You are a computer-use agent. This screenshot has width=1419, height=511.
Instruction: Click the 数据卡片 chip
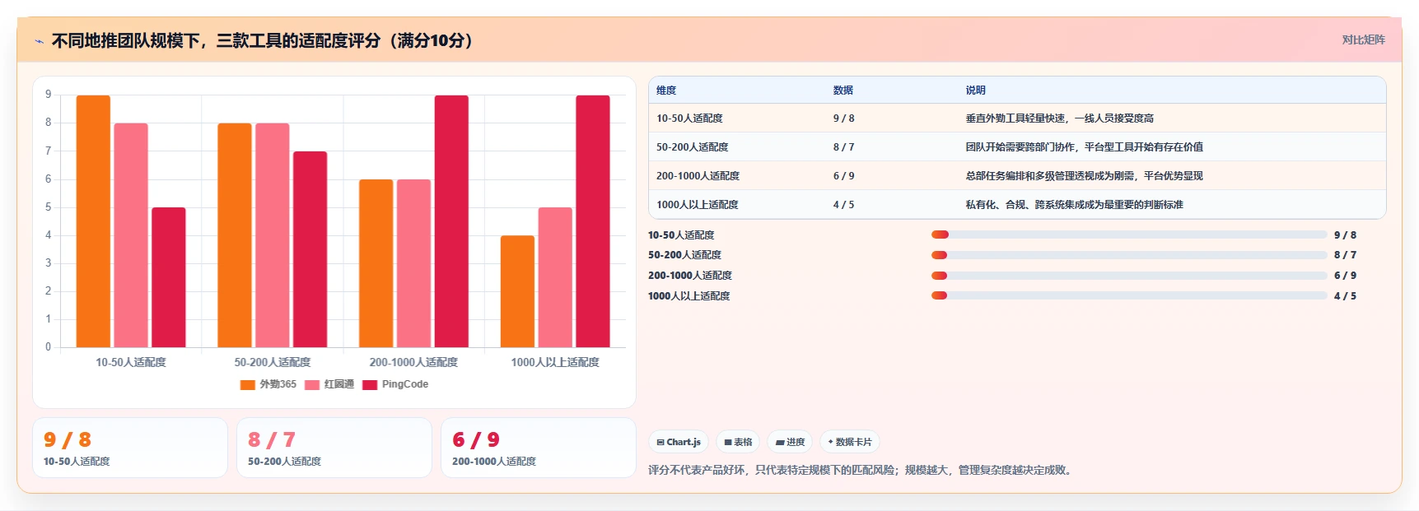coord(850,442)
